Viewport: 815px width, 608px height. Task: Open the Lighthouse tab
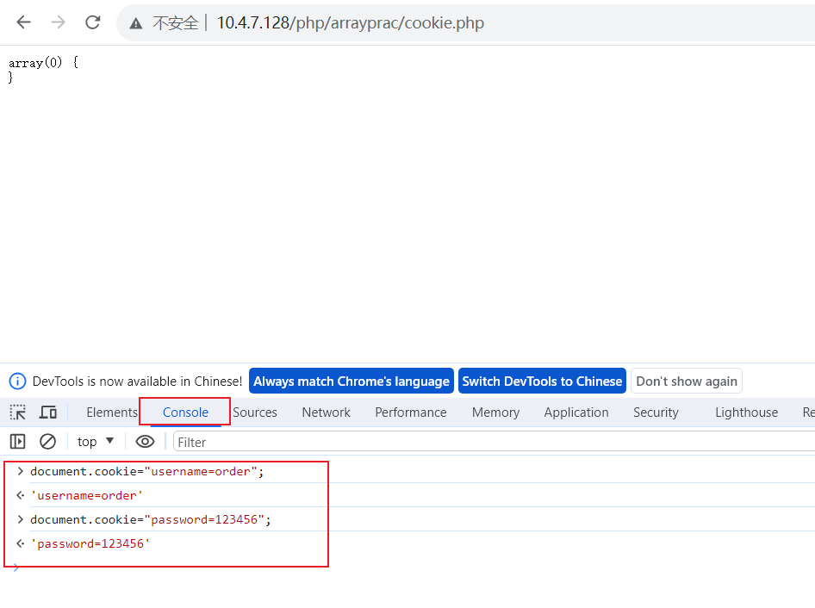click(746, 413)
